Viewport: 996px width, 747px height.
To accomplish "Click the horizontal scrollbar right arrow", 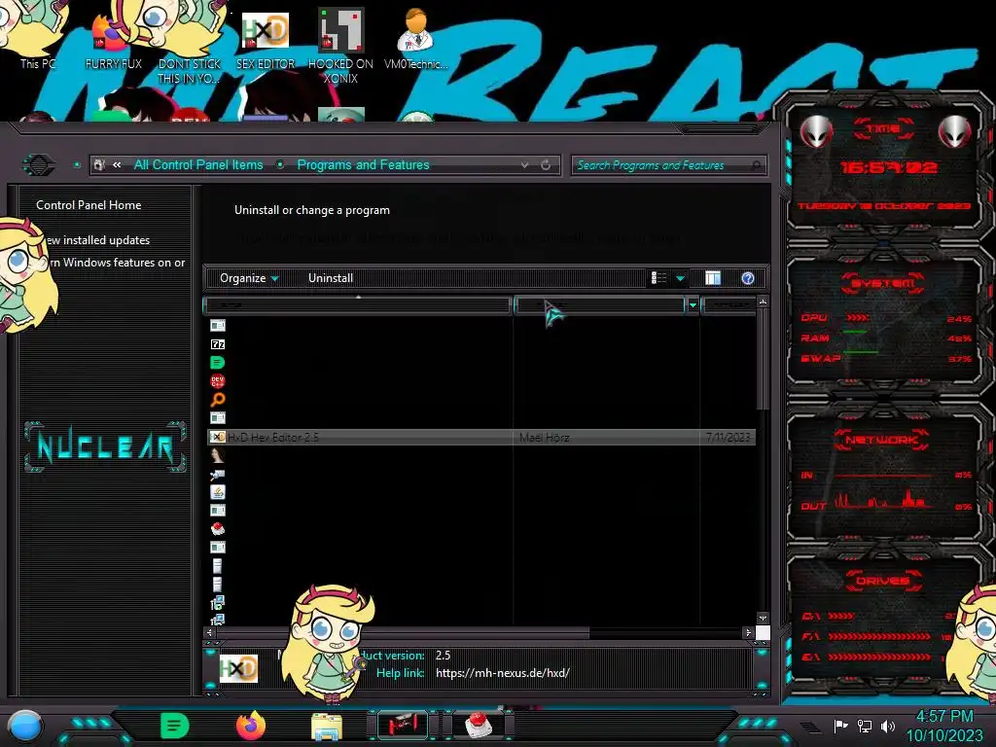I will point(748,632).
